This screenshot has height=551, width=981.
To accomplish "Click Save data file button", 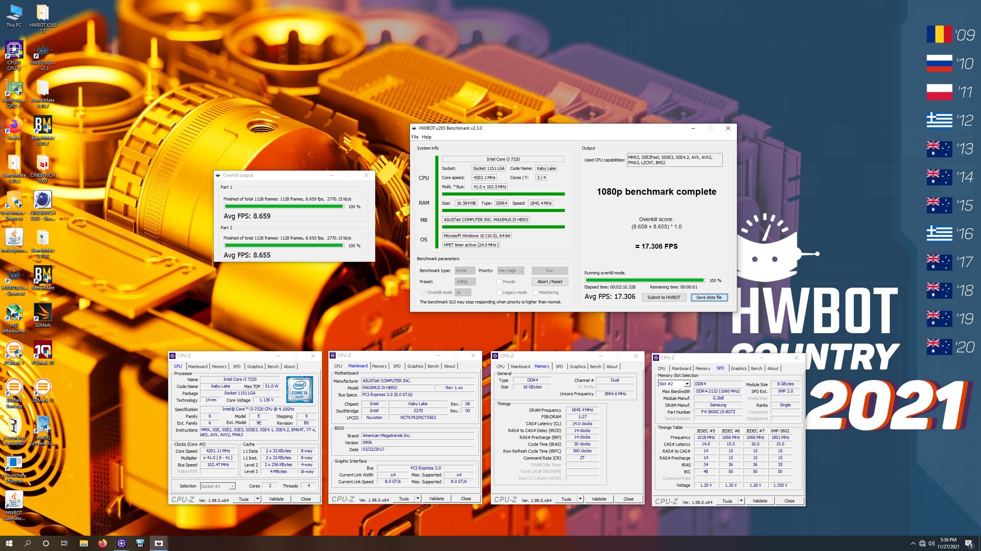I will coord(709,297).
